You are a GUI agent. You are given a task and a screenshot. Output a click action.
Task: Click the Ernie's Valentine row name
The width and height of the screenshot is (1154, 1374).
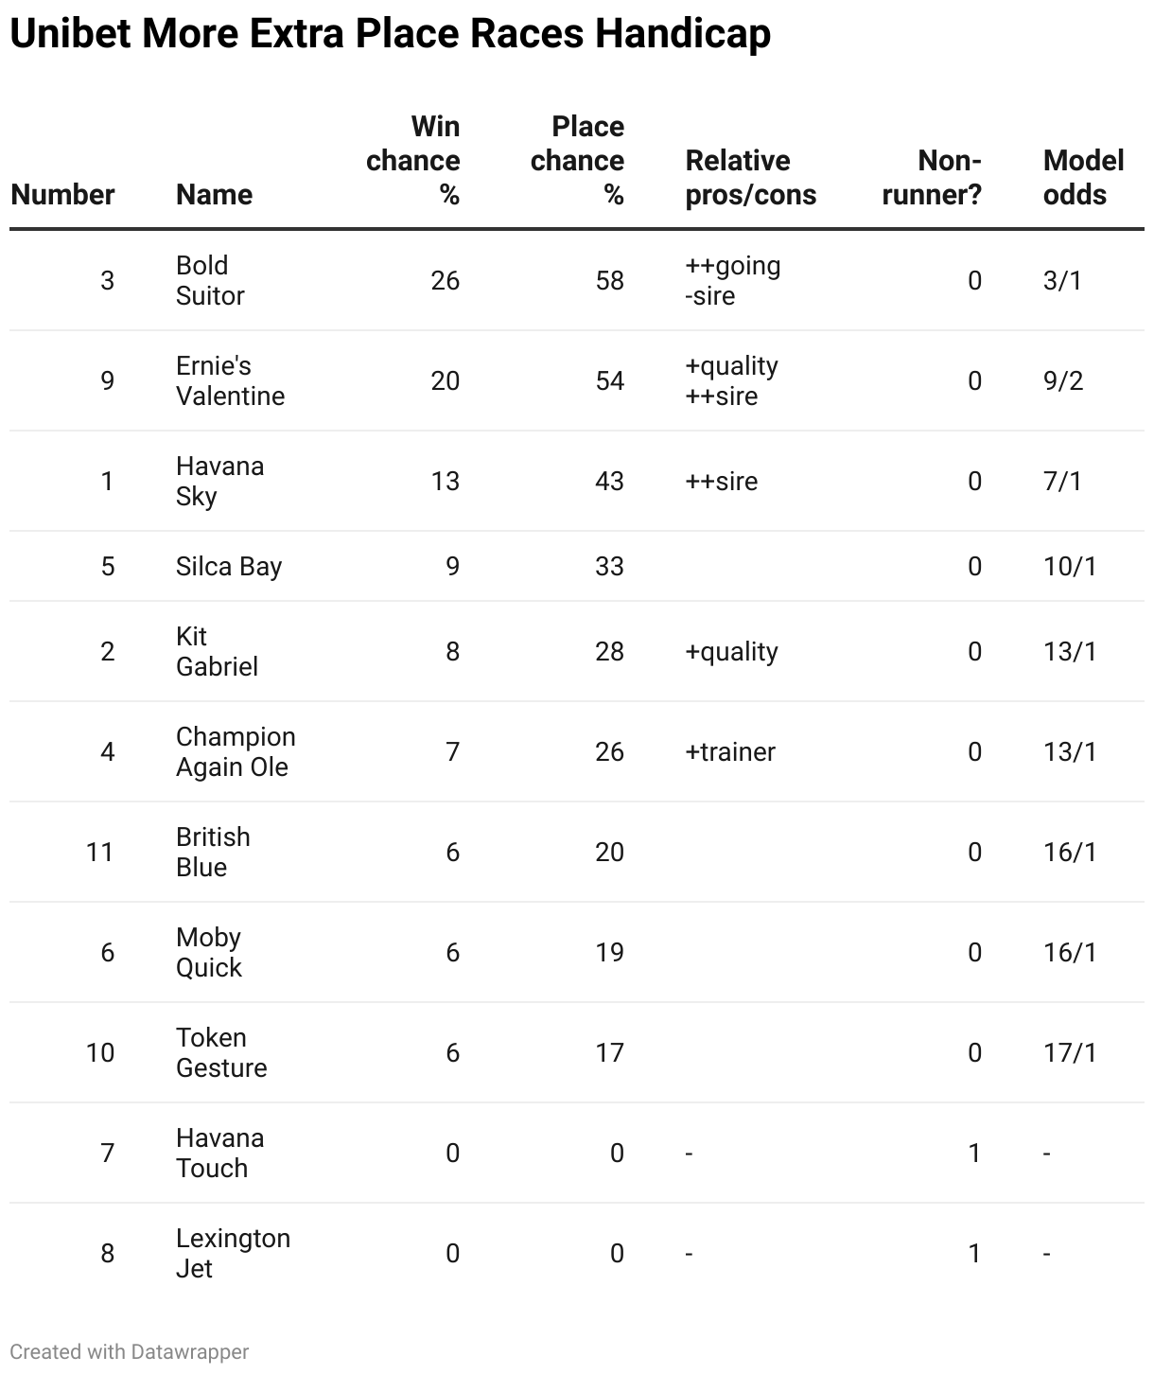click(230, 380)
